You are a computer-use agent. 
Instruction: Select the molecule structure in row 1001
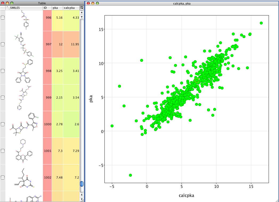24,151
